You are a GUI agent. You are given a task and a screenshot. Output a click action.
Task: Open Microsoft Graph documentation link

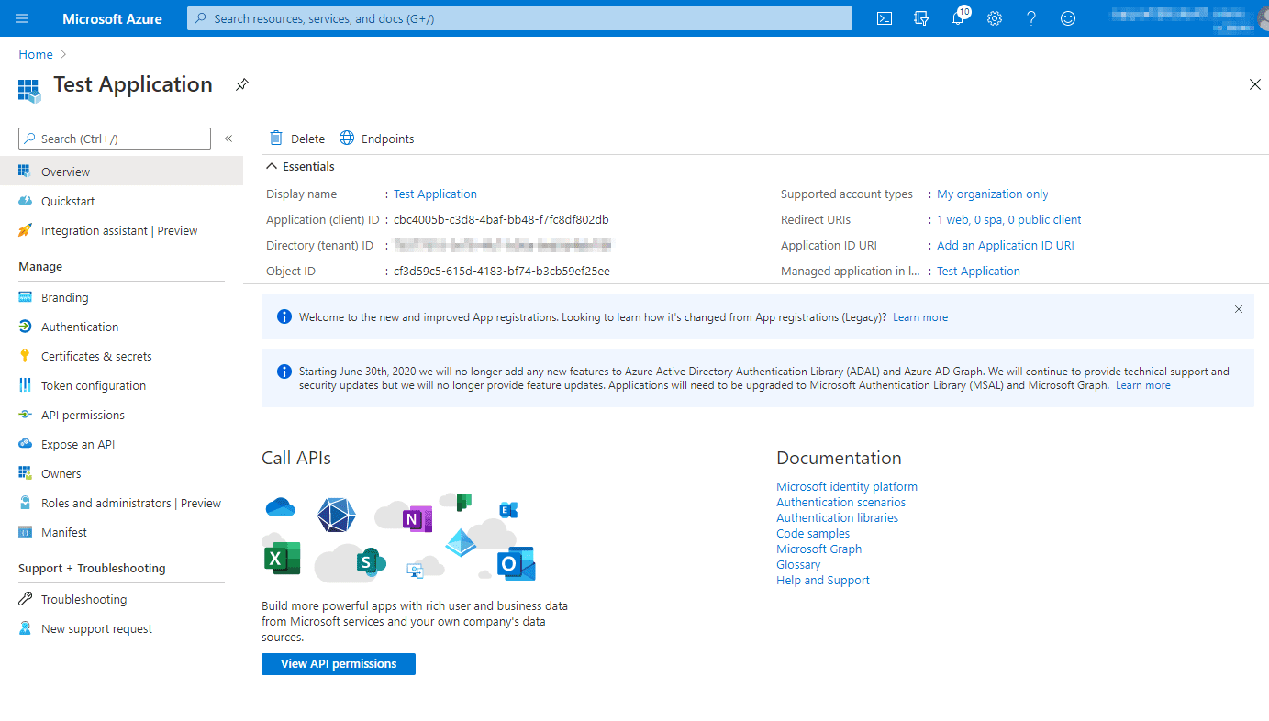[818, 549]
